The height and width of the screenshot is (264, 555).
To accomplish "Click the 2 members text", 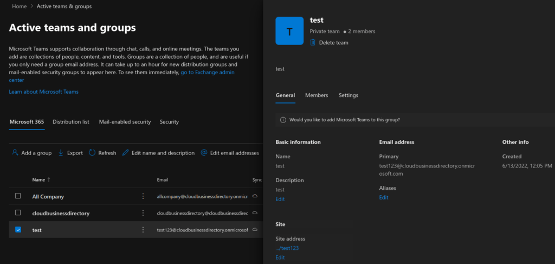I will [362, 31].
